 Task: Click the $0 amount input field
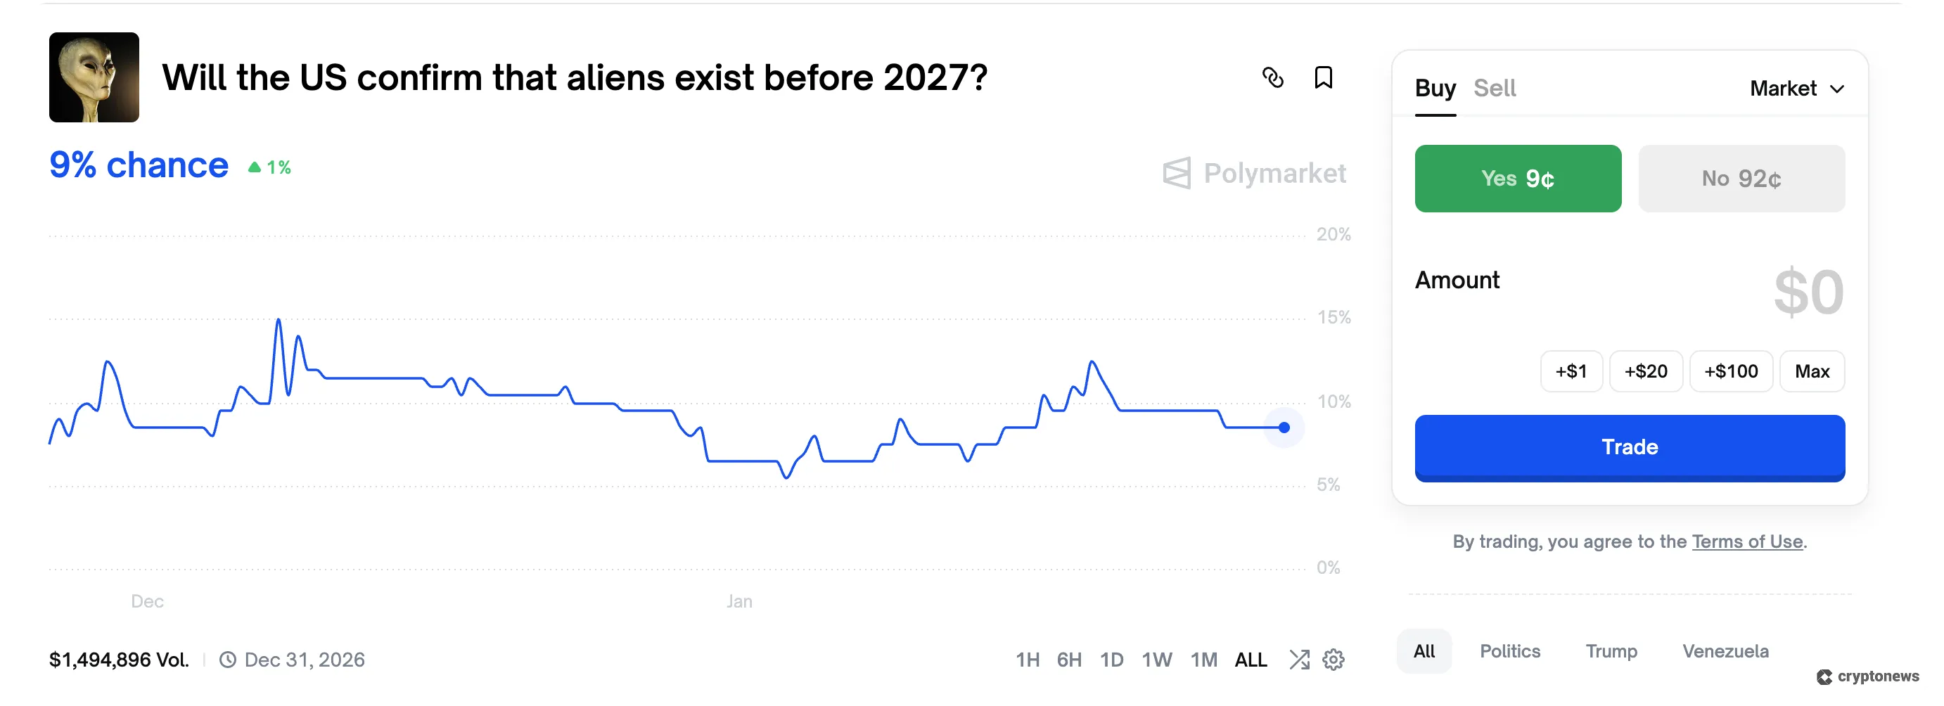click(1808, 293)
